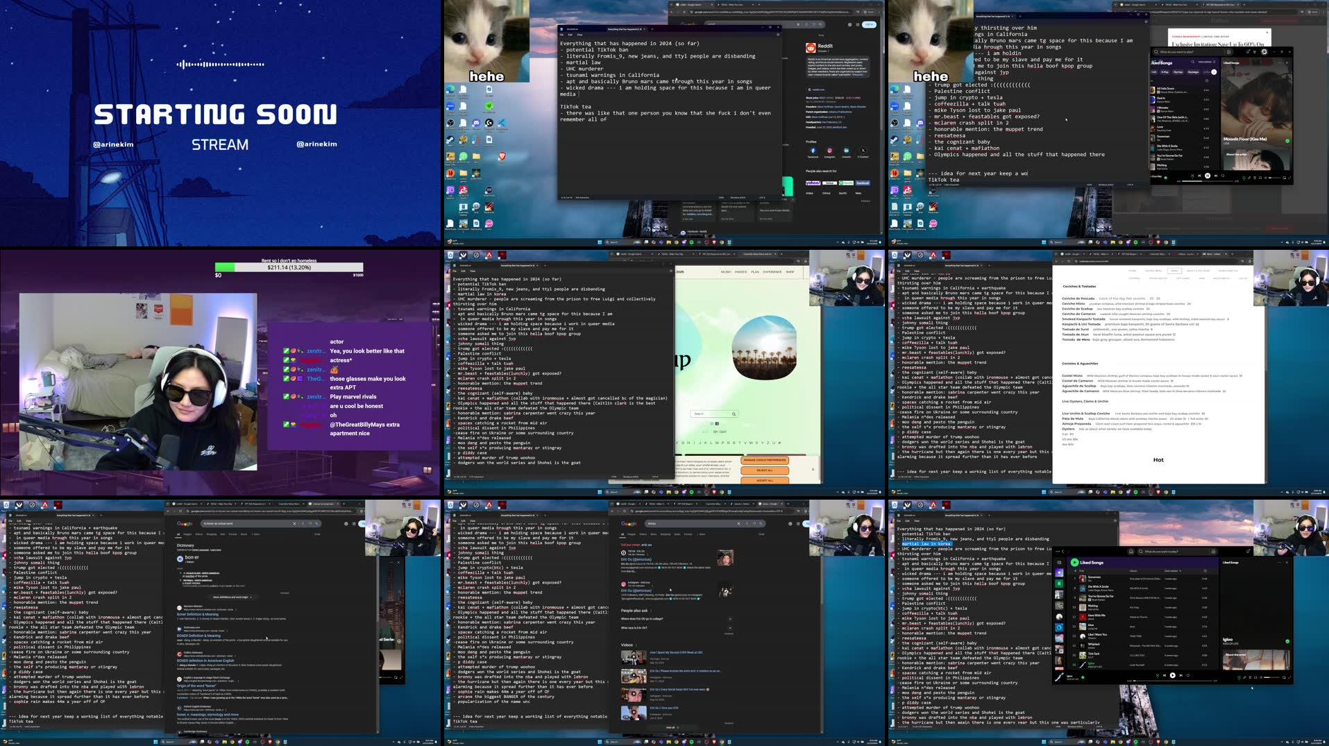The width and height of the screenshot is (1329, 746).
Task: Expand More definitions and word origin in dictionary box
Action: [231, 597]
